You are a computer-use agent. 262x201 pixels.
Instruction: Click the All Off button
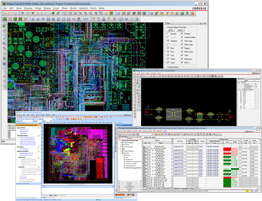(180, 30)
